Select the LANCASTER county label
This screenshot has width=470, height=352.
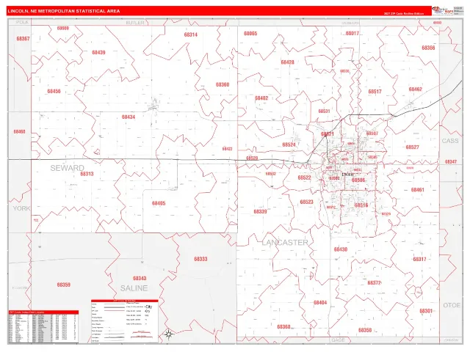tap(285, 243)
